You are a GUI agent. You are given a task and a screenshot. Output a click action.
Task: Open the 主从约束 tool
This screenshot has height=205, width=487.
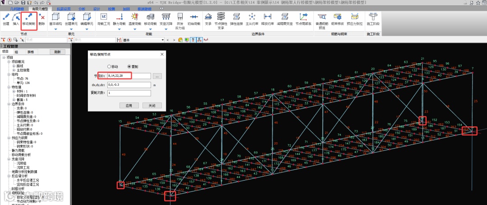pos(252,19)
